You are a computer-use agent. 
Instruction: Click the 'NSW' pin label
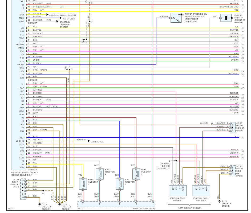tap(22, 21)
